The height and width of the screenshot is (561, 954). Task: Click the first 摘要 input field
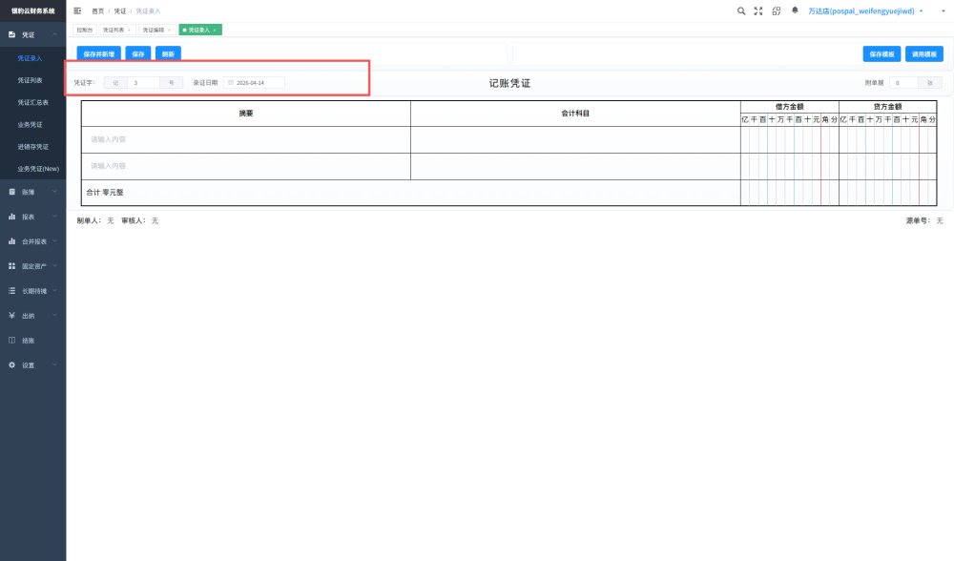[x=246, y=139]
